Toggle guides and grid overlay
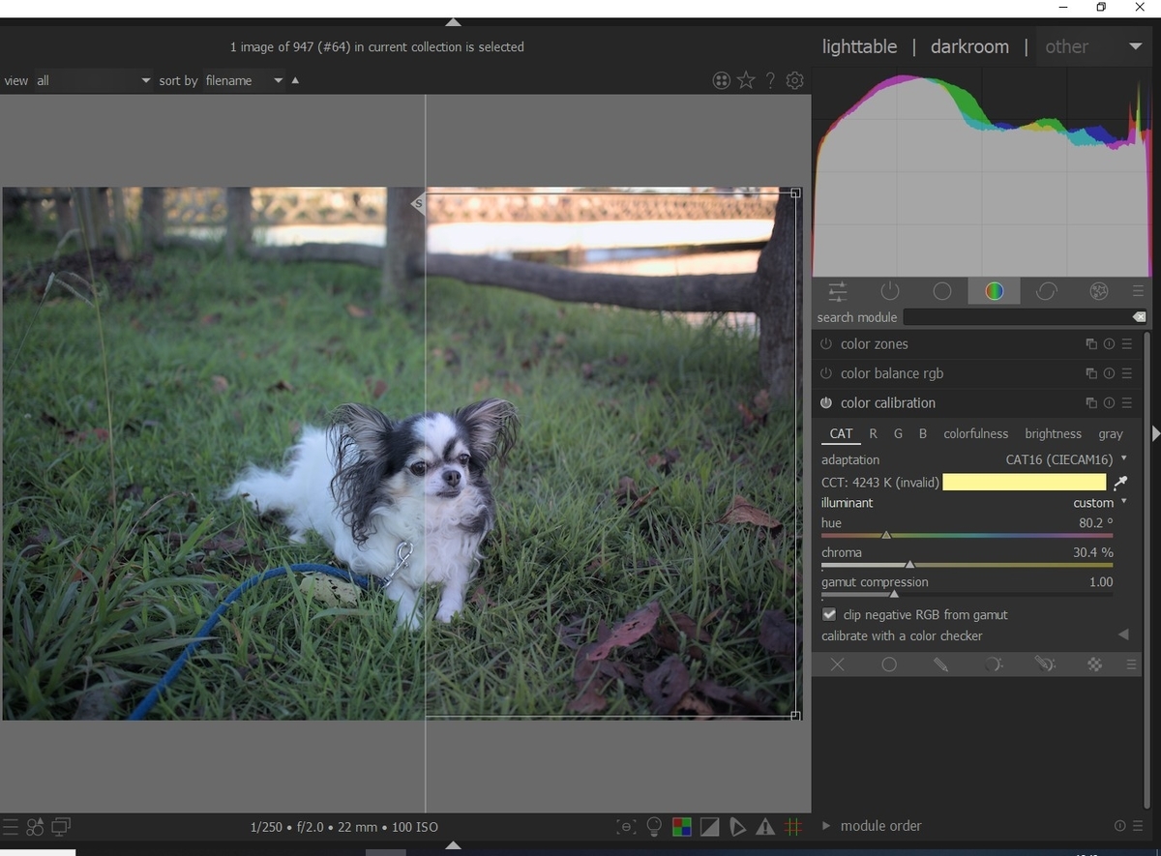 pyautogui.click(x=793, y=827)
